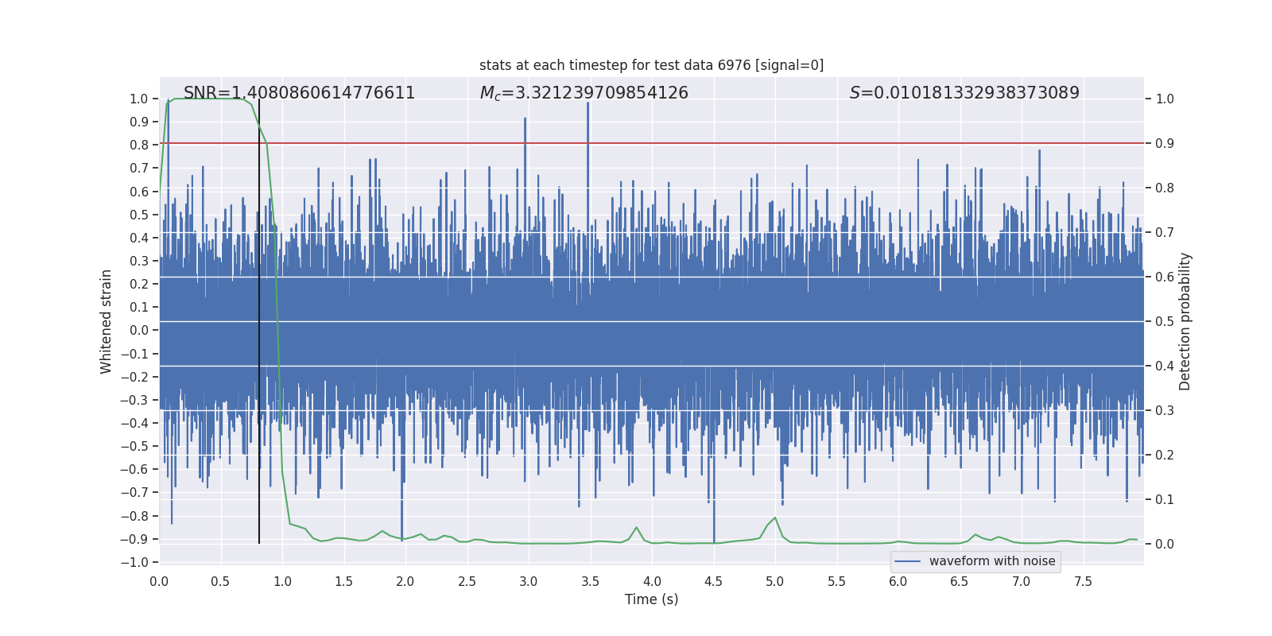This screenshot has height=636, width=1272.
Task: Click the 0.5 tick on whitened strain axis
Action: point(139,215)
